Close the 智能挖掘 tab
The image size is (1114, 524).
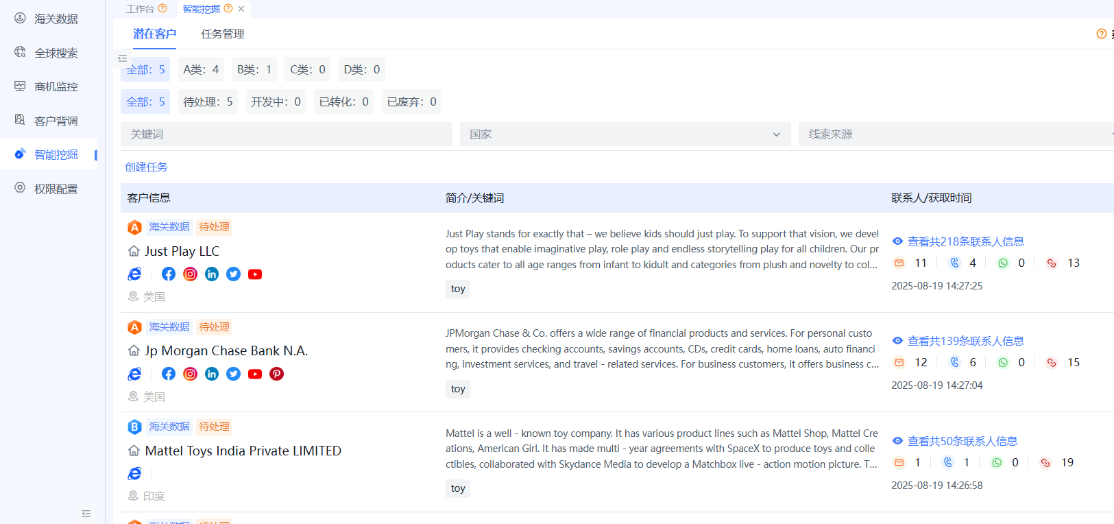point(241,9)
